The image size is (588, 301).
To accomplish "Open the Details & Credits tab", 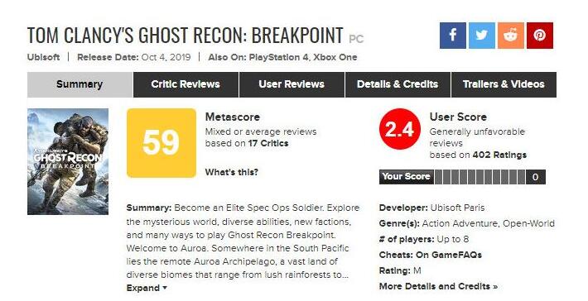I will pyautogui.click(x=398, y=84).
